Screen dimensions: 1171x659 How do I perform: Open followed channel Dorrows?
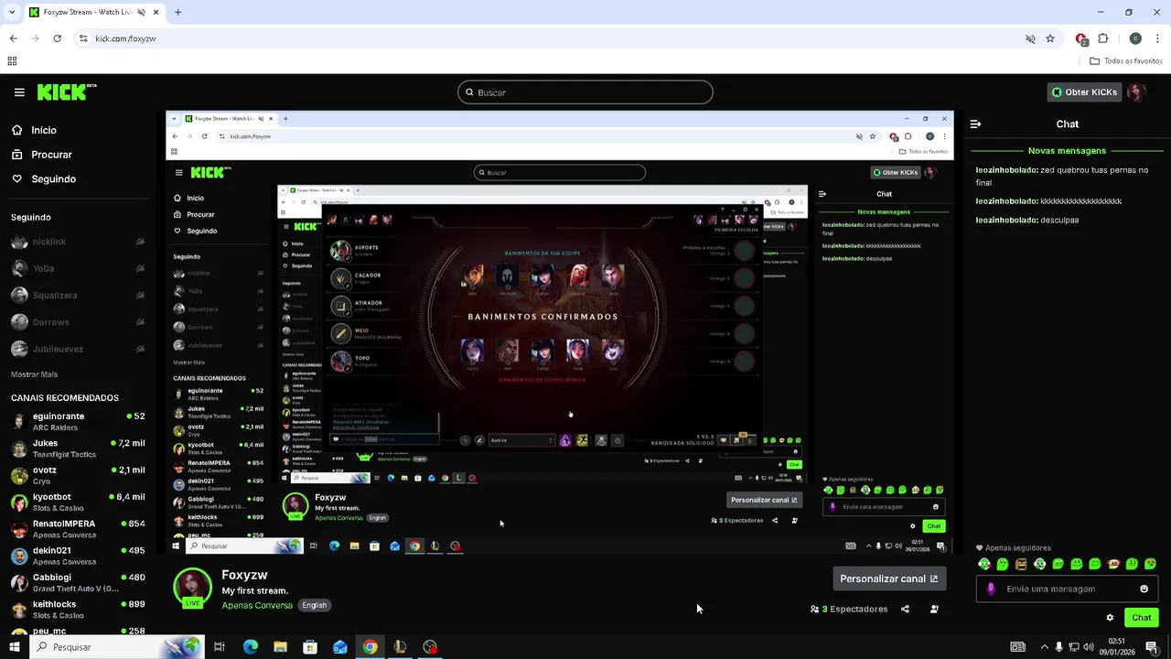click(78, 322)
